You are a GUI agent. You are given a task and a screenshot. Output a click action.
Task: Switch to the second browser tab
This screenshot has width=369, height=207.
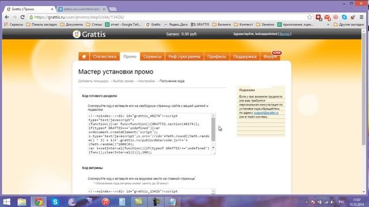coord(81,9)
